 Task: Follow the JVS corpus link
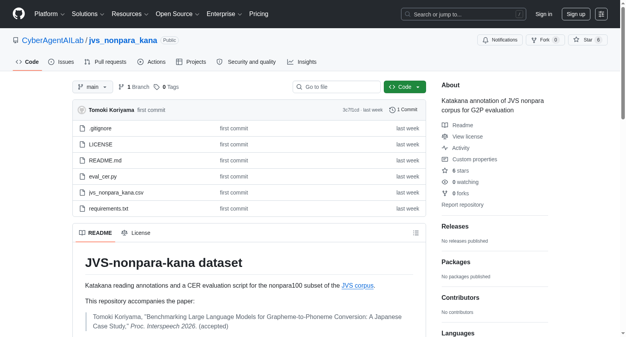tap(358, 286)
